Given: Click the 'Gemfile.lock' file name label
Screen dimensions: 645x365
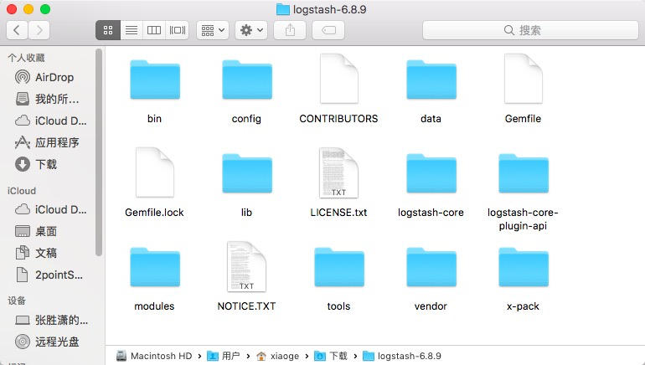Looking at the screenshot, I should [154, 213].
